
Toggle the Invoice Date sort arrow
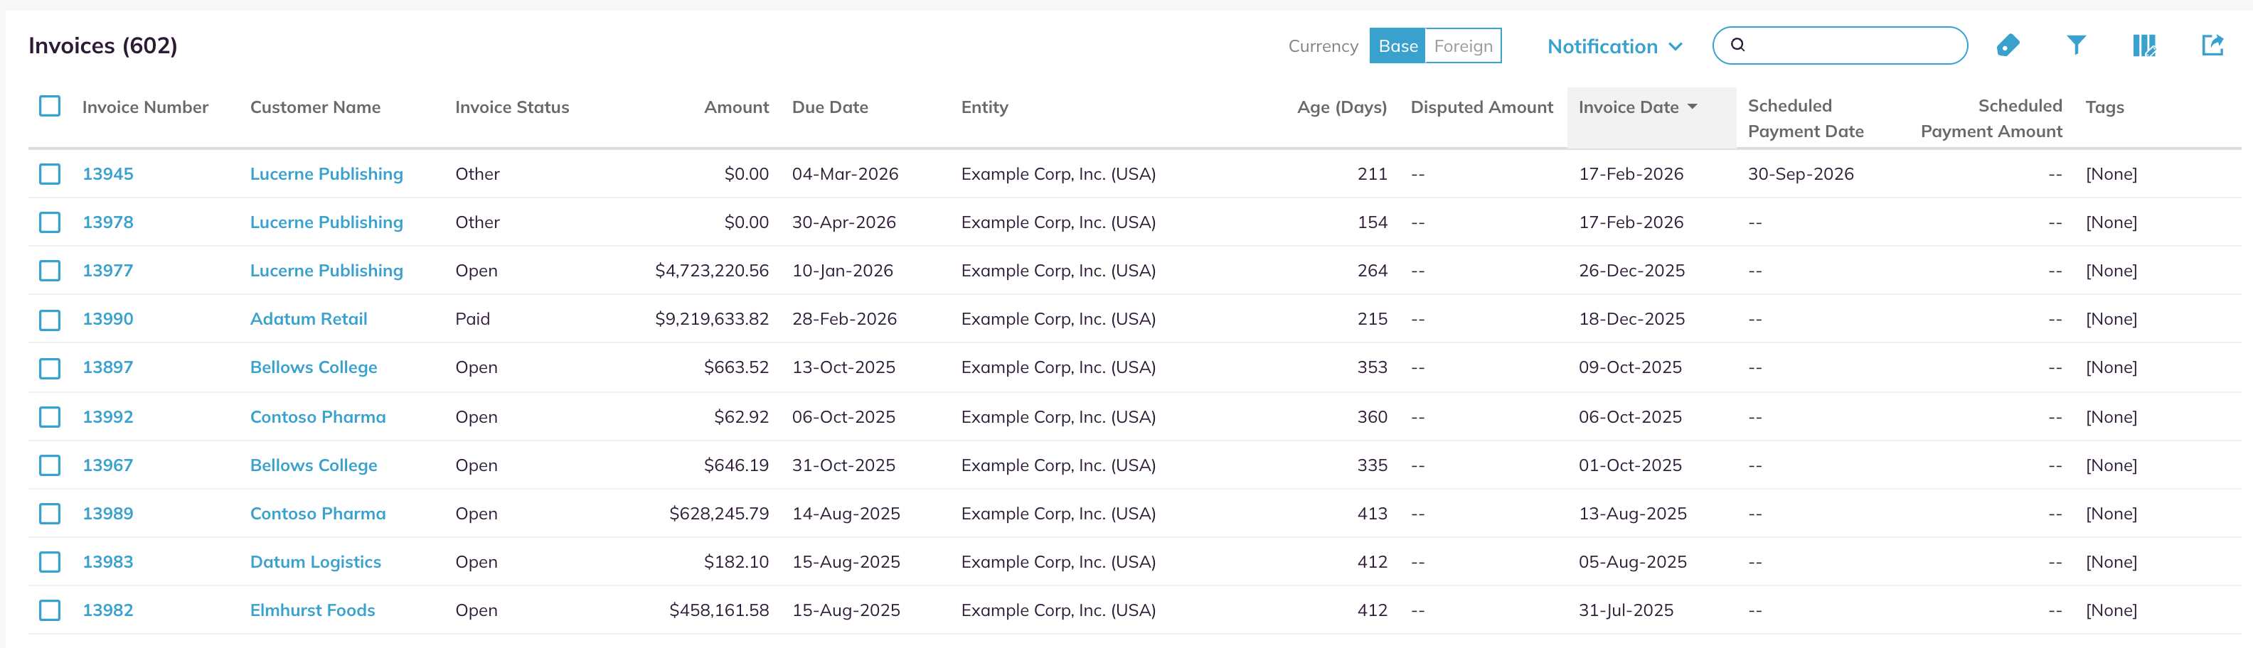pyautogui.click(x=1693, y=107)
